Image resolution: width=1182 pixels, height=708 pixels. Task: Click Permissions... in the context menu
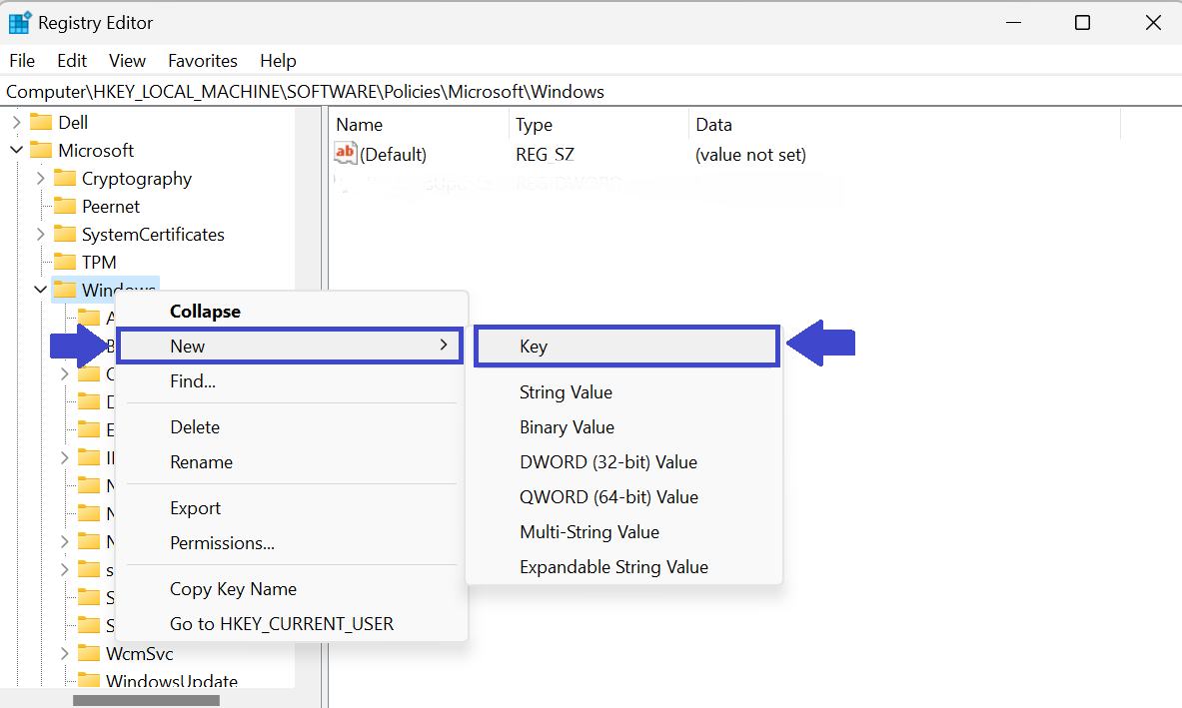tap(222, 543)
